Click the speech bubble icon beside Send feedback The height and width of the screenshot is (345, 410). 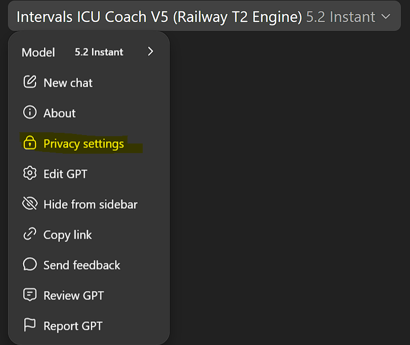[x=29, y=265]
